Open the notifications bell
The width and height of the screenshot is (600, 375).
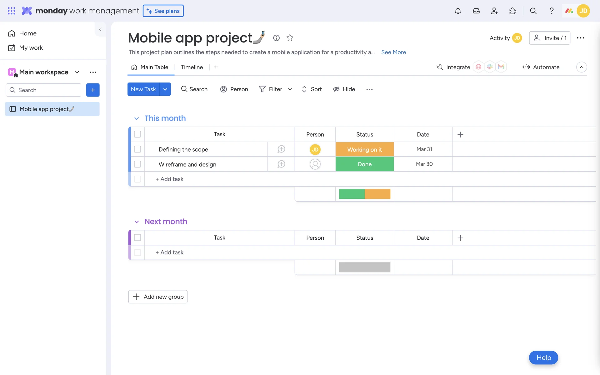[458, 11]
